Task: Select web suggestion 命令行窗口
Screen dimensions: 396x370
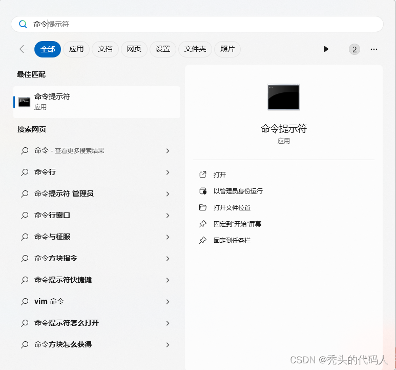Action: click(96, 215)
